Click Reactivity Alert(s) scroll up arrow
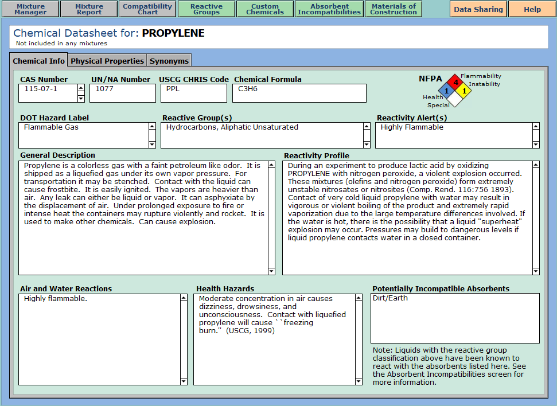 click(x=536, y=126)
